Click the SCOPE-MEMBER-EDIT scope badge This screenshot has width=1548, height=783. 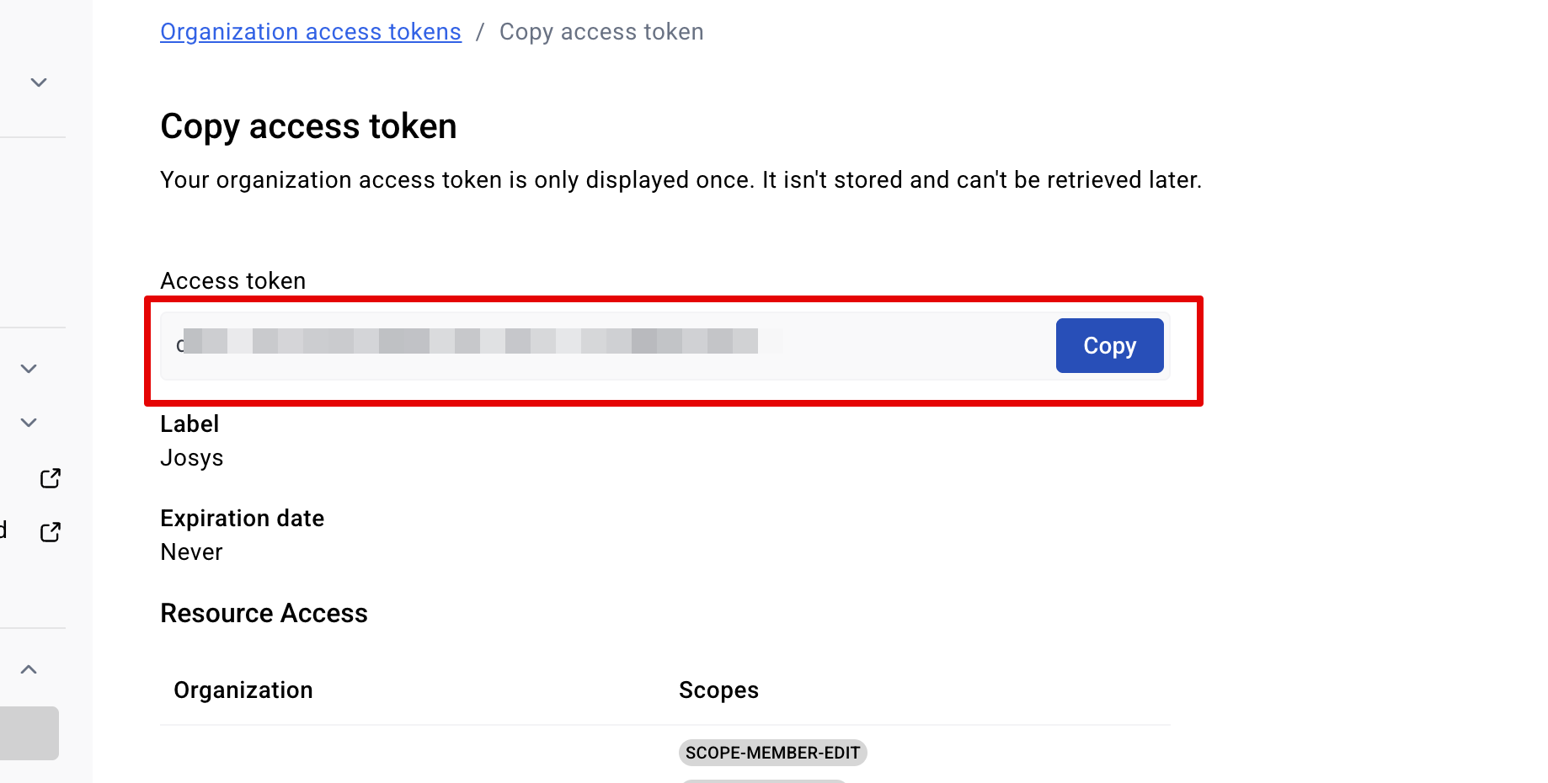pyautogui.click(x=772, y=753)
